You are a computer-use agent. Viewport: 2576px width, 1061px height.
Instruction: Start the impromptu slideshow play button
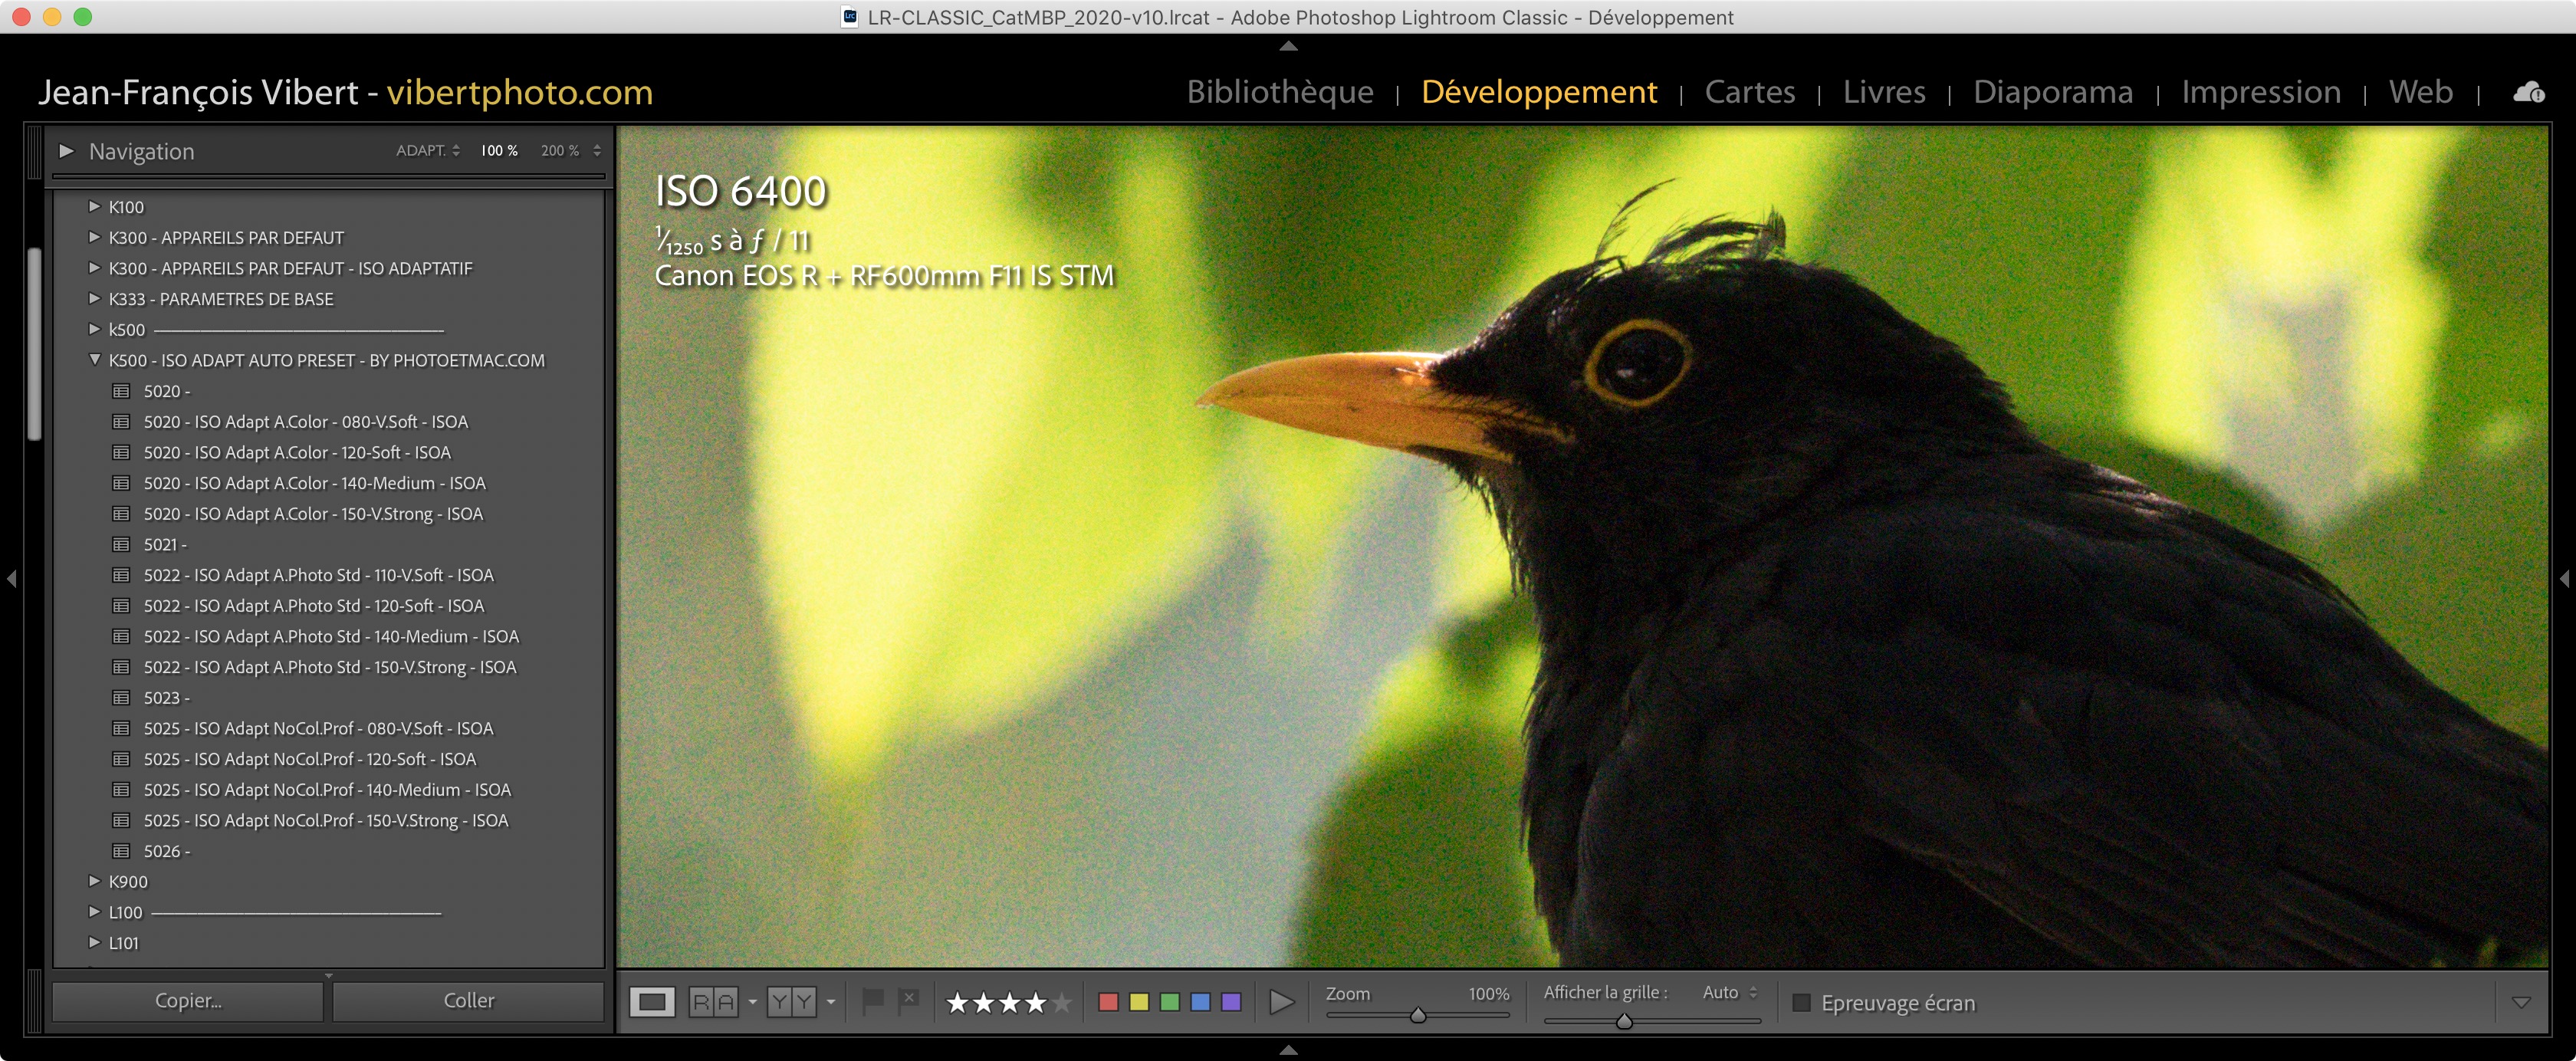tap(1281, 1001)
